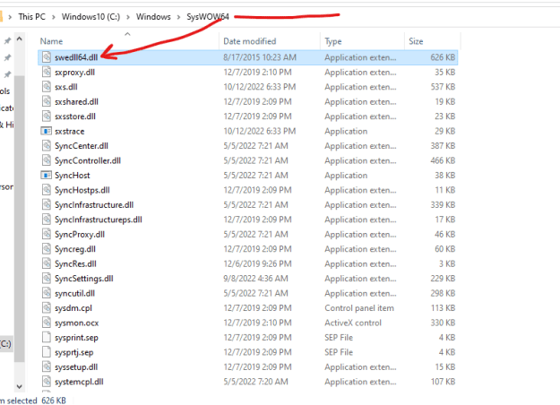This screenshot has height=405, width=560.
Task: Click the sysprint.sep blank file icon
Action: tap(47, 337)
